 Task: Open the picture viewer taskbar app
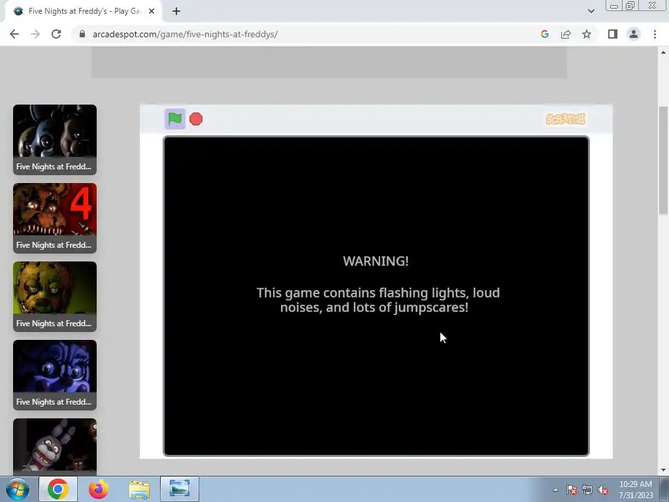[x=180, y=489]
